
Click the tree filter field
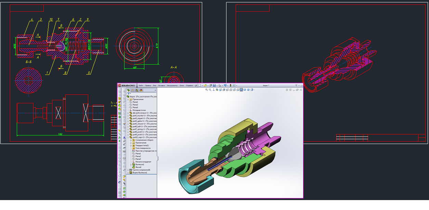tap(142, 93)
